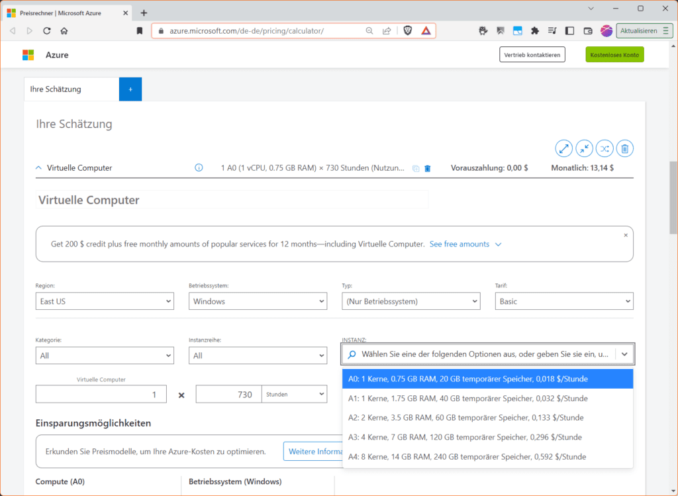This screenshot has width=678, height=496.
Task: Click the Monatlich: 13,14 $ text
Action: [582, 168]
